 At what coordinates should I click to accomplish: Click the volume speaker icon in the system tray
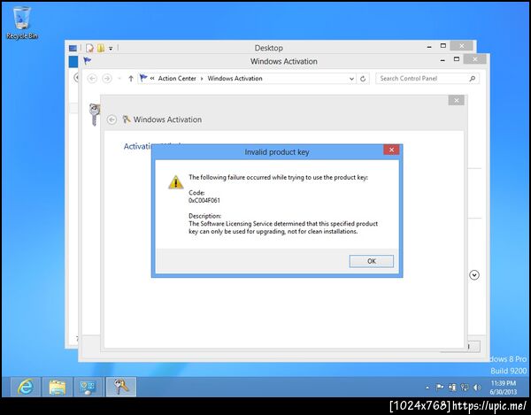477,388
